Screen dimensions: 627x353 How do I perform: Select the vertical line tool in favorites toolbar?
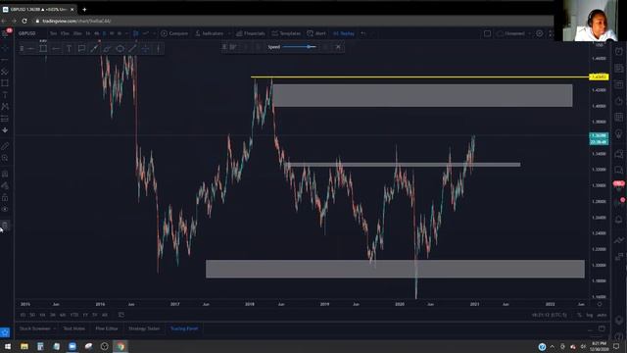click(x=159, y=49)
